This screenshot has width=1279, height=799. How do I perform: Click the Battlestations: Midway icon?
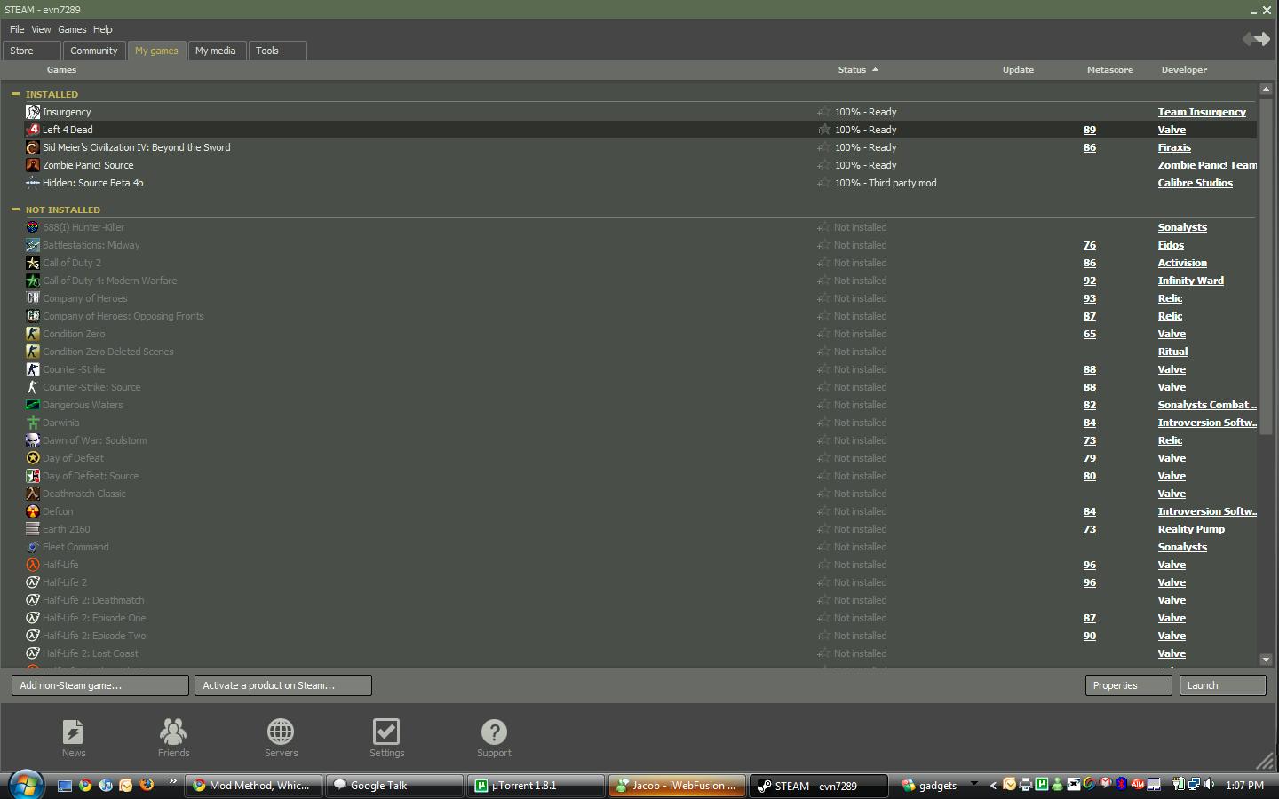click(33, 245)
